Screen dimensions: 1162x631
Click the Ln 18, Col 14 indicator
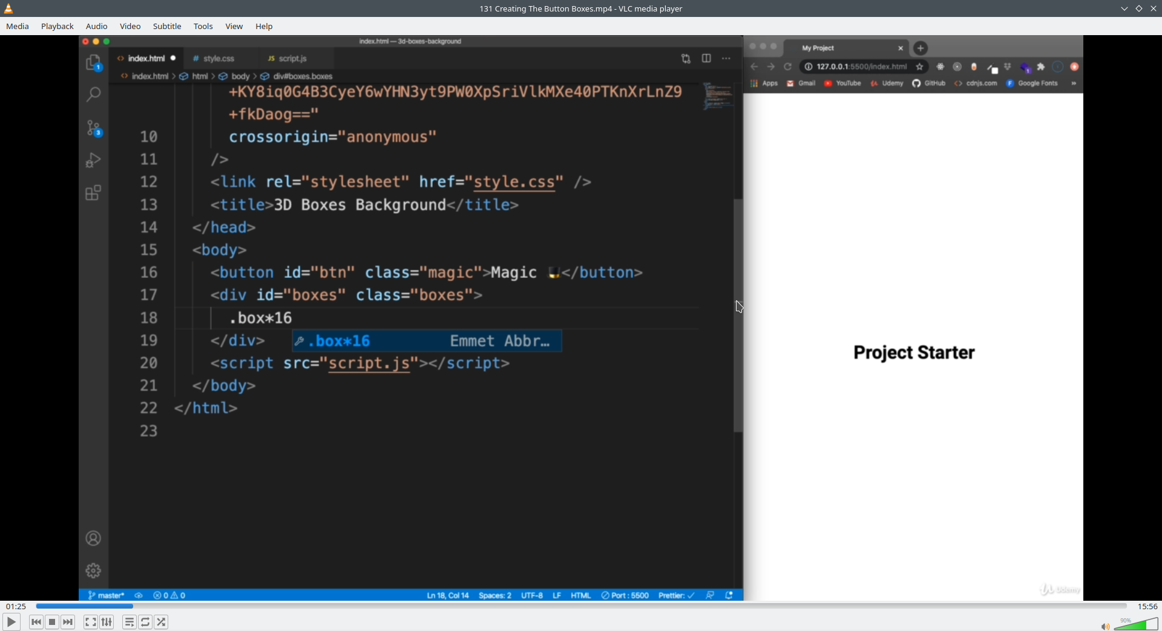448,595
